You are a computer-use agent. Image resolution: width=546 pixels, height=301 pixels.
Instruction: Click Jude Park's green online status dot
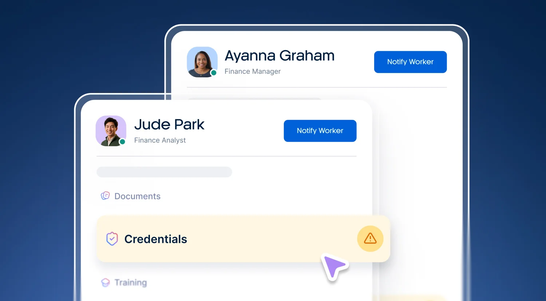click(x=123, y=142)
